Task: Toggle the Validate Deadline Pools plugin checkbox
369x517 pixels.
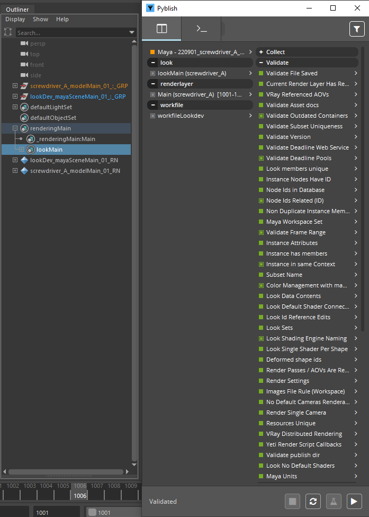Action: pyautogui.click(x=261, y=158)
